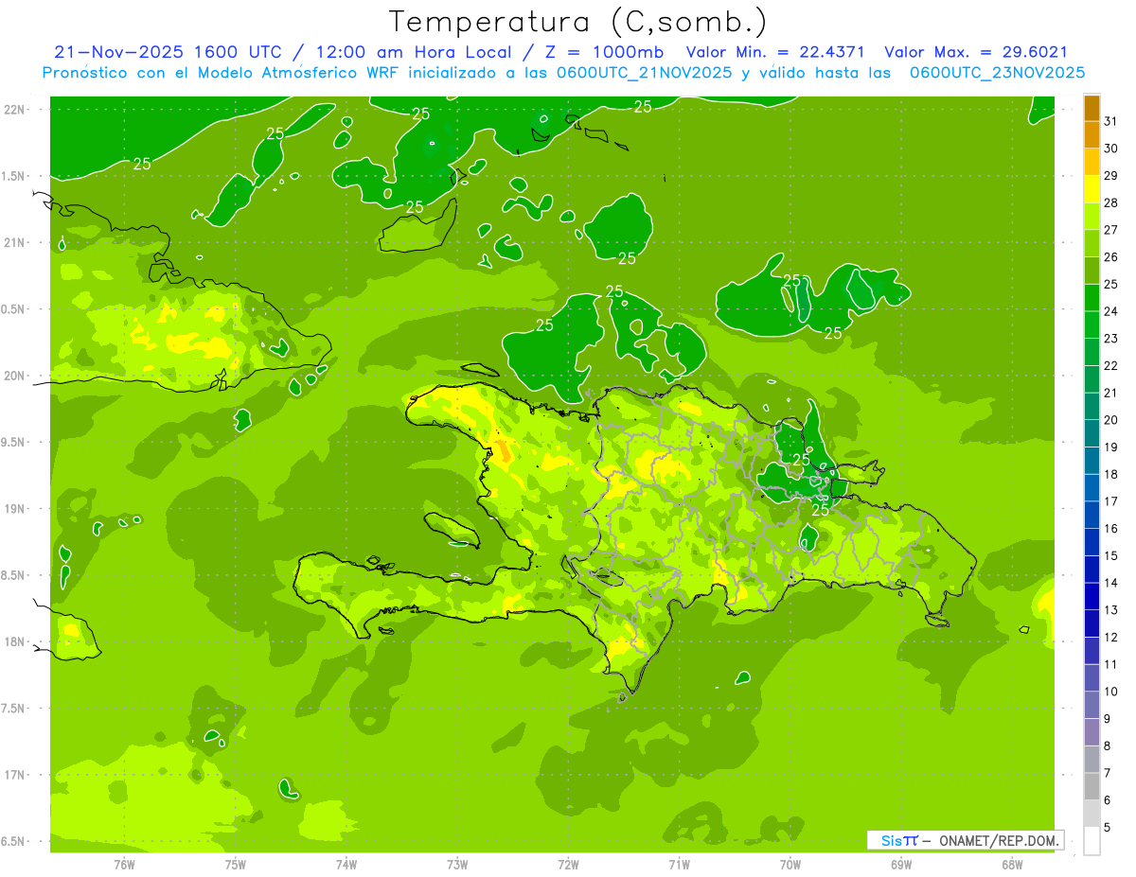Click the legend value label 5
1136x877 pixels.
point(1108,827)
